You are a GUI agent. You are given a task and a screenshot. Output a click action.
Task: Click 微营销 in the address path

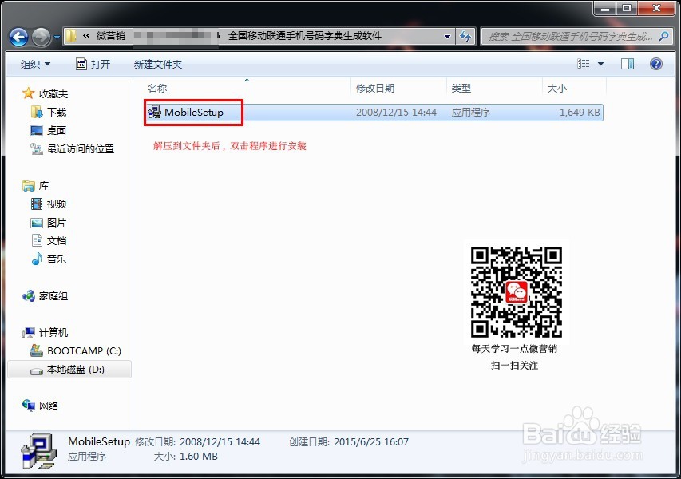coord(111,36)
